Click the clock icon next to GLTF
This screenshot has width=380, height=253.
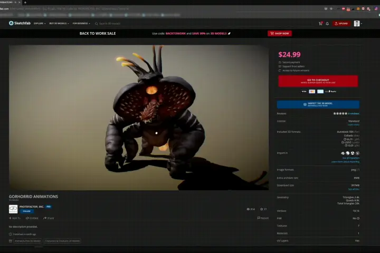tap(345, 139)
